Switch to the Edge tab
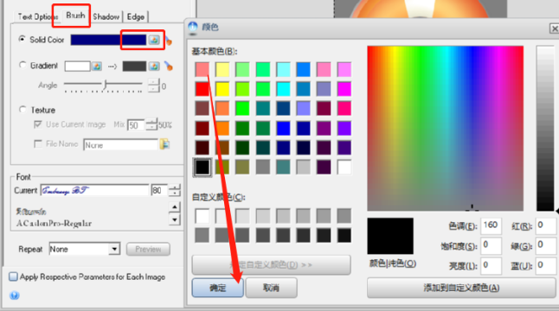 [x=136, y=16]
